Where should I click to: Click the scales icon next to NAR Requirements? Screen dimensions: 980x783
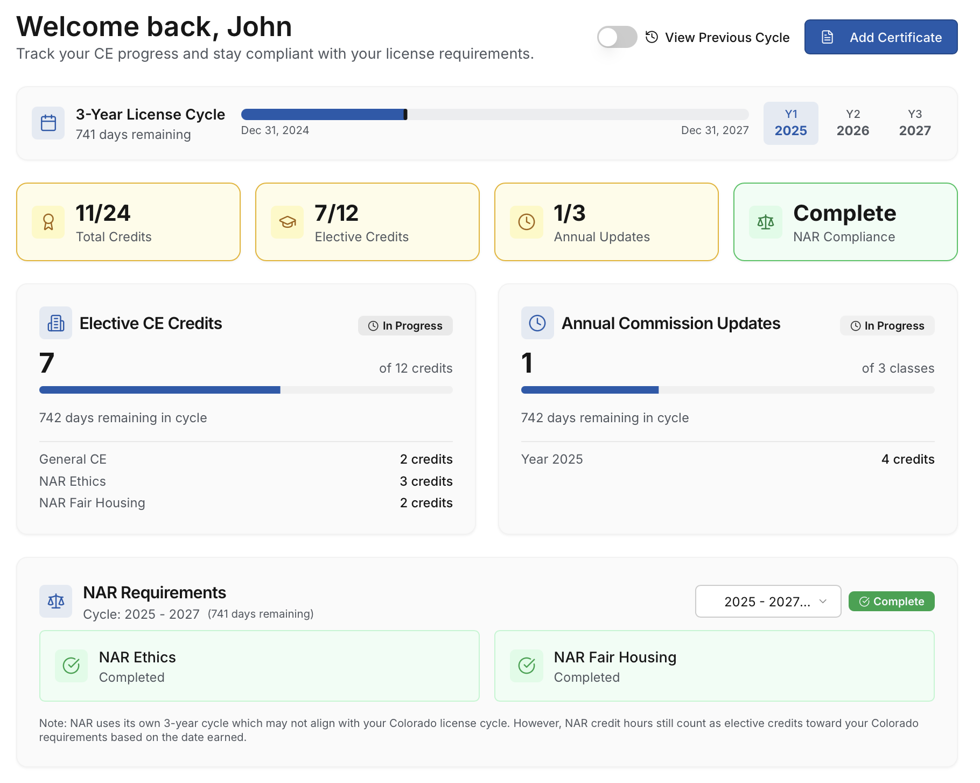click(56, 601)
